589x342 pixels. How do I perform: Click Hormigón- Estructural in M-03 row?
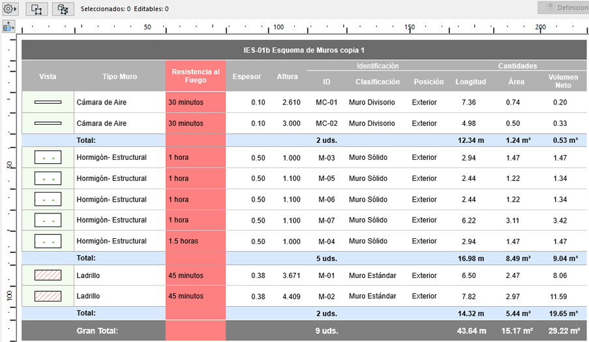pos(112,157)
